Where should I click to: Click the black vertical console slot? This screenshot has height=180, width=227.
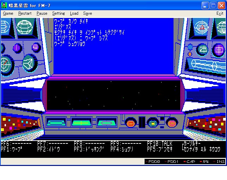[x=142, y=122]
